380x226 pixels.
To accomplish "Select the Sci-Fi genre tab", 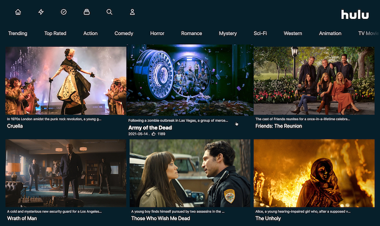I will click(260, 33).
